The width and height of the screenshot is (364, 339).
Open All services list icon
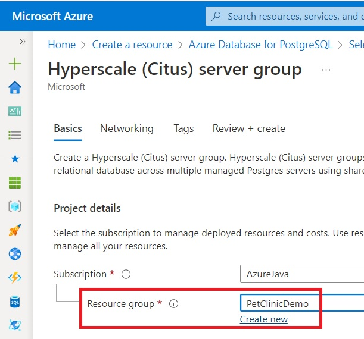[15, 135]
